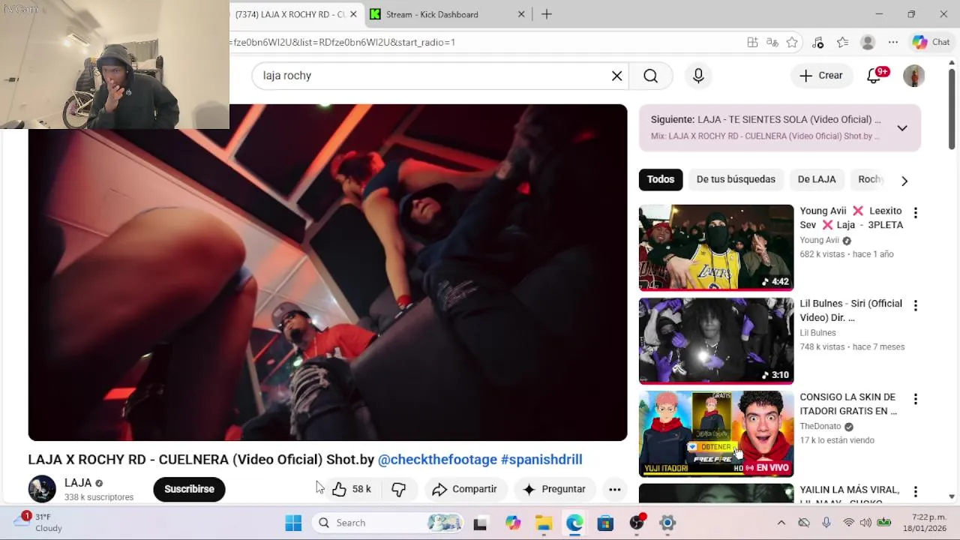
Task: Click the video player to pause
Action: [328, 272]
